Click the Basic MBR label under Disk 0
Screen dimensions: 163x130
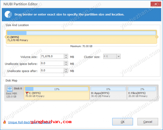pyautogui.click(x=11, y=93)
